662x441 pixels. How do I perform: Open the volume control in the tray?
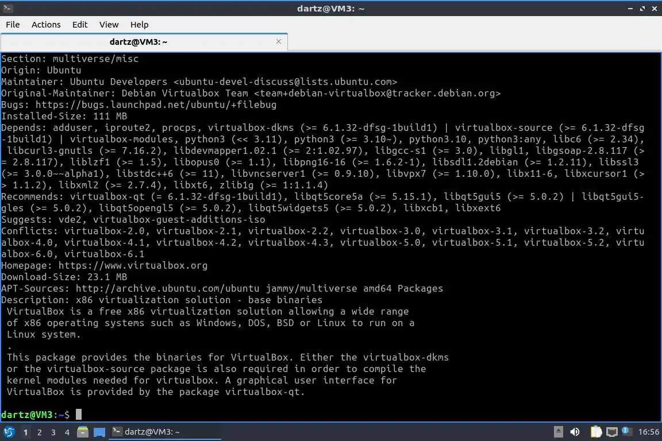point(575,432)
